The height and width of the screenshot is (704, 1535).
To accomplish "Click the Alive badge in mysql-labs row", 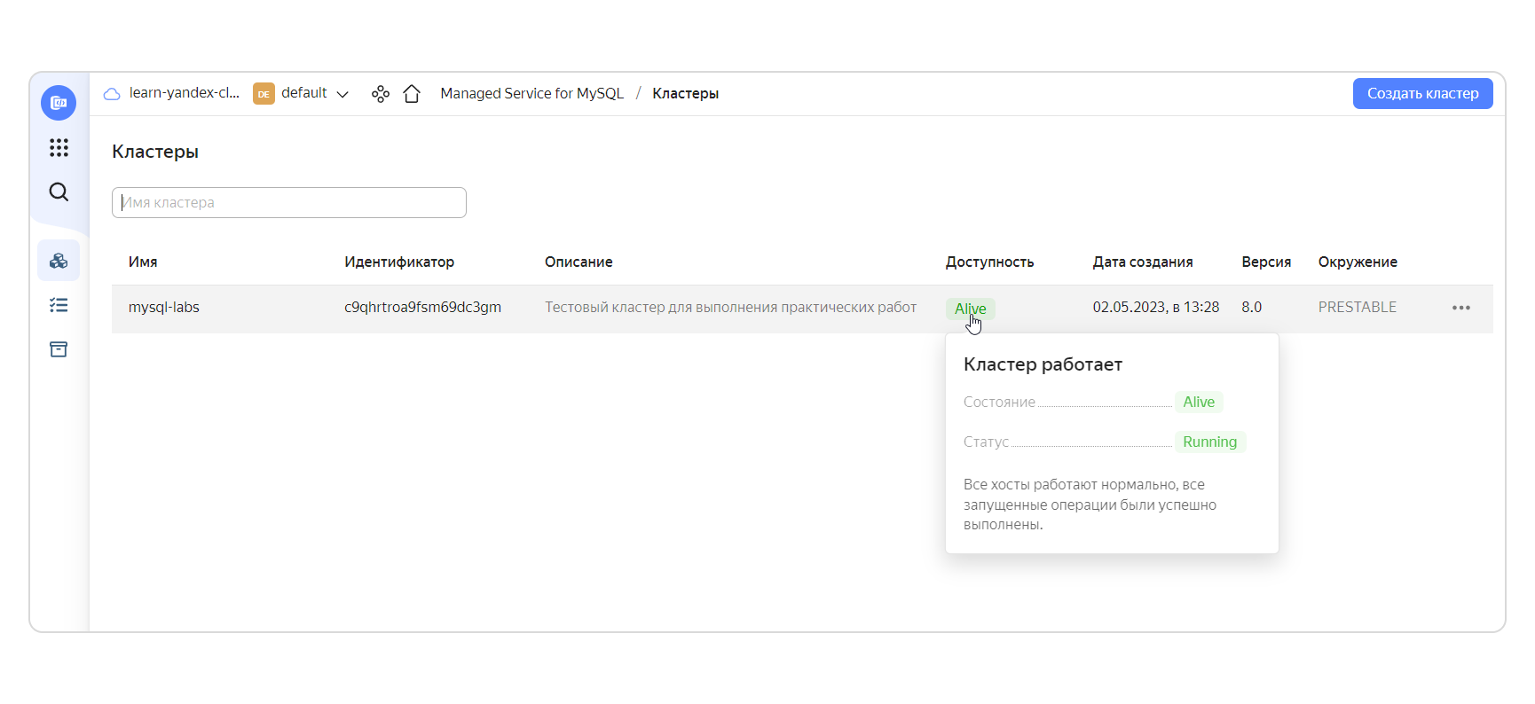I will tap(971, 309).
